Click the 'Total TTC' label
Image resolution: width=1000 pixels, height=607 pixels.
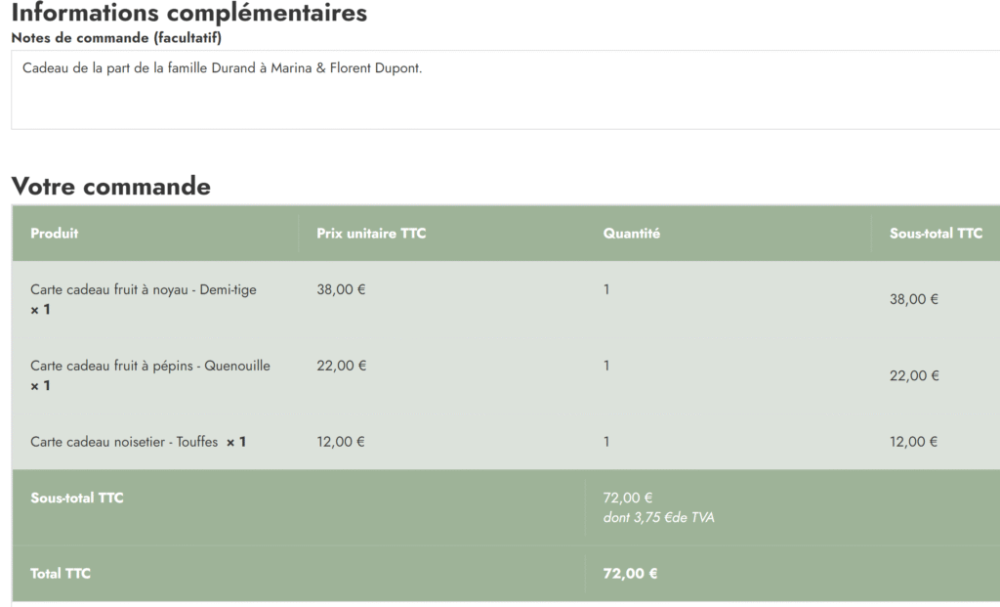(x=61, y=574)
